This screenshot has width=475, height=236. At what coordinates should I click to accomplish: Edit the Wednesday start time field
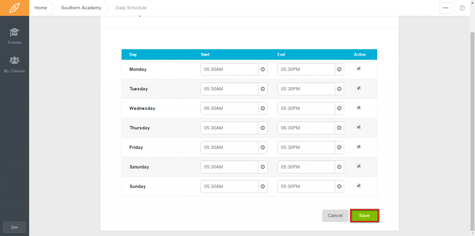pos(229,108)
